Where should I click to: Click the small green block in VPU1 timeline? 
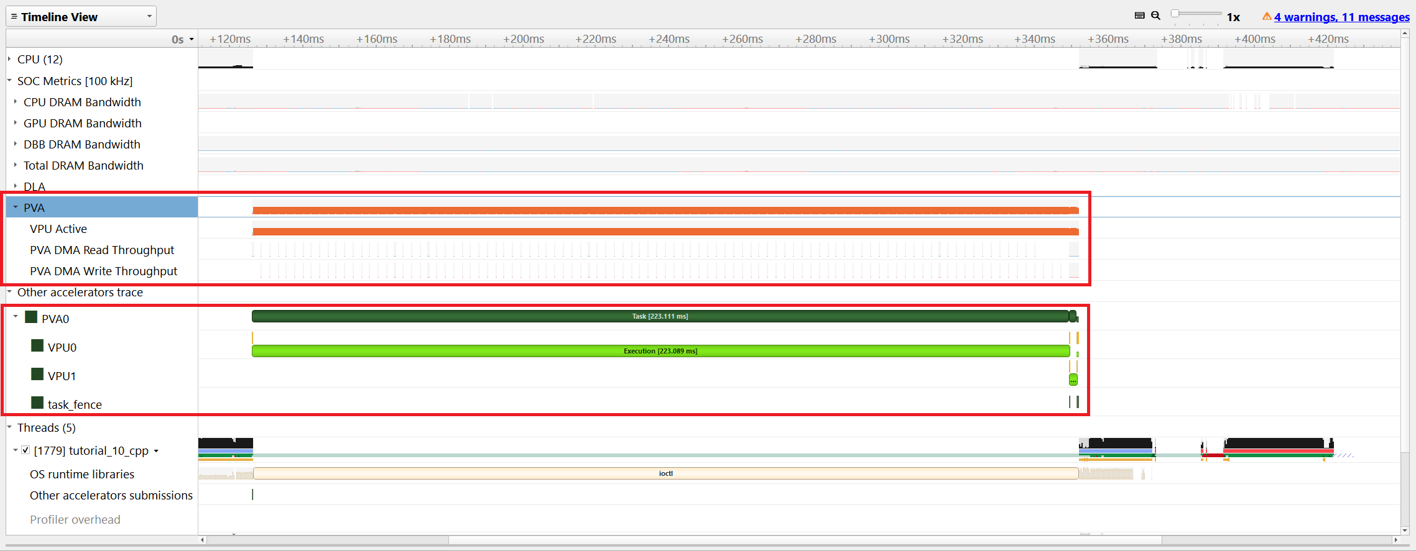click(x=1073, y=380)
